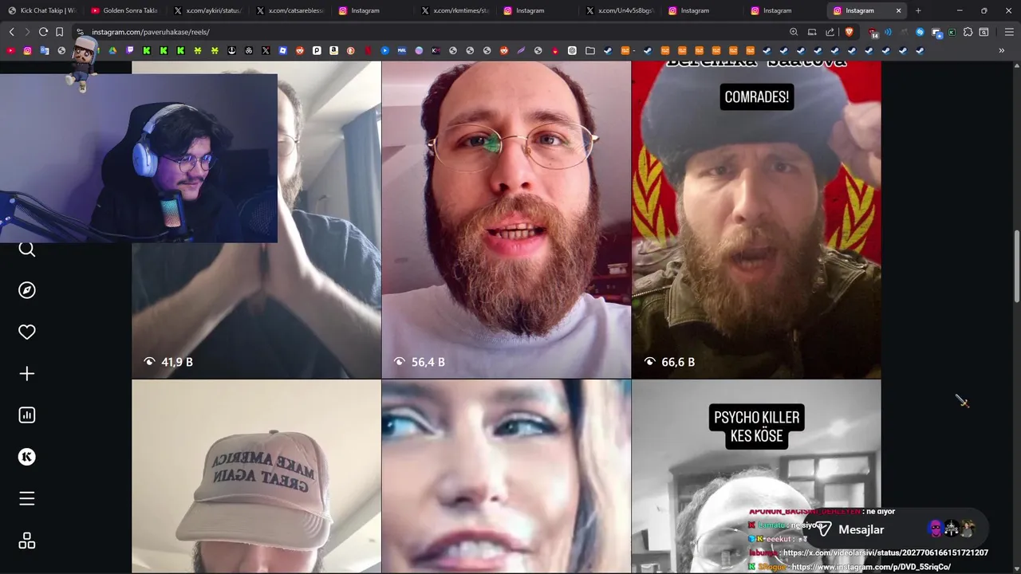Click the browser forward arrow
The image size is (1021, 574).
click(x=27, y=32)
